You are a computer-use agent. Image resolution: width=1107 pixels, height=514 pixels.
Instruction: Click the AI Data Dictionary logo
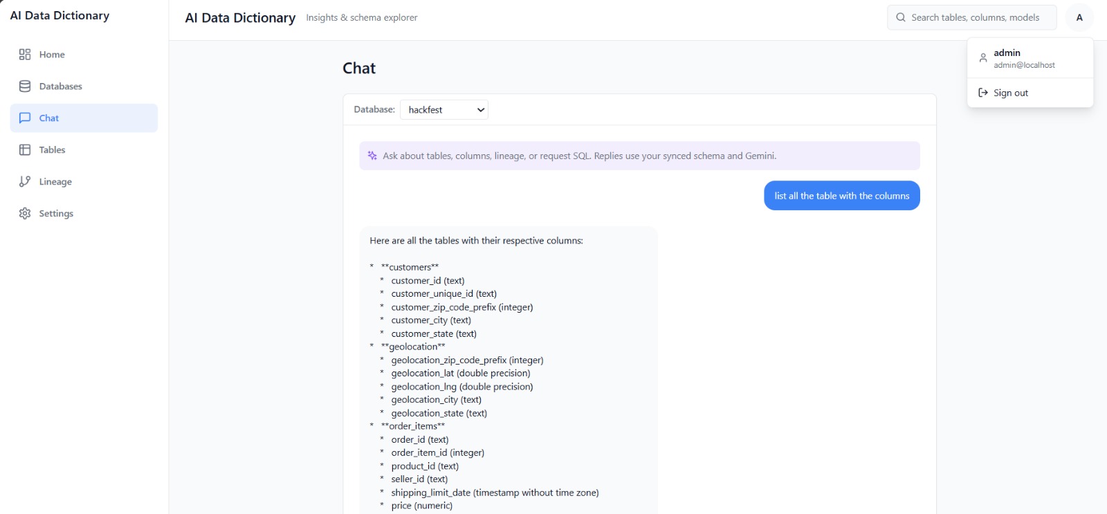tap(59, 15)
